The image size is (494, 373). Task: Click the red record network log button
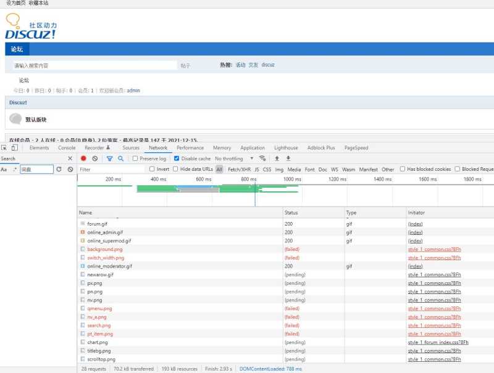(83, 158)
